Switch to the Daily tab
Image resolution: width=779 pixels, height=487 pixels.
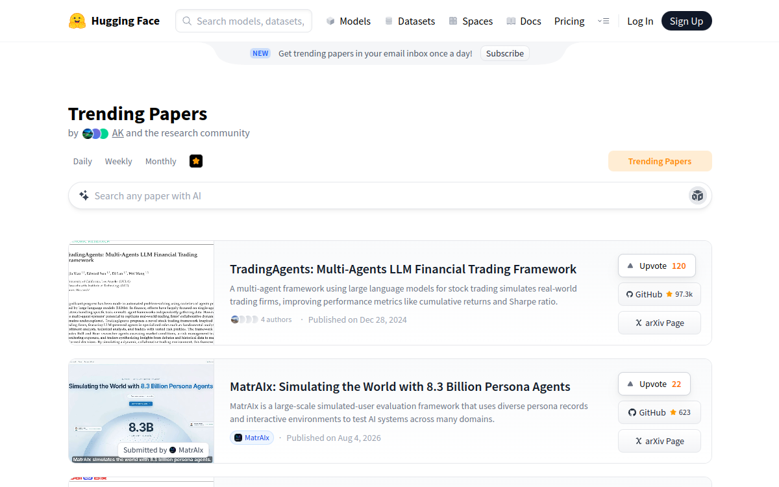tap(82, 161)
